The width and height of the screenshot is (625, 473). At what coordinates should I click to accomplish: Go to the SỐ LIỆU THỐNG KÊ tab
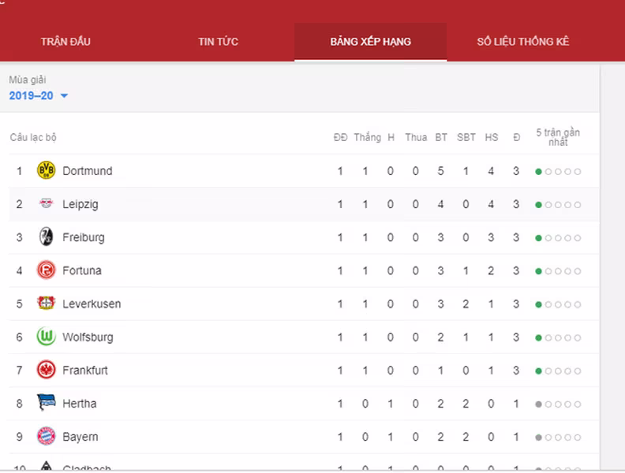[522, 41]
